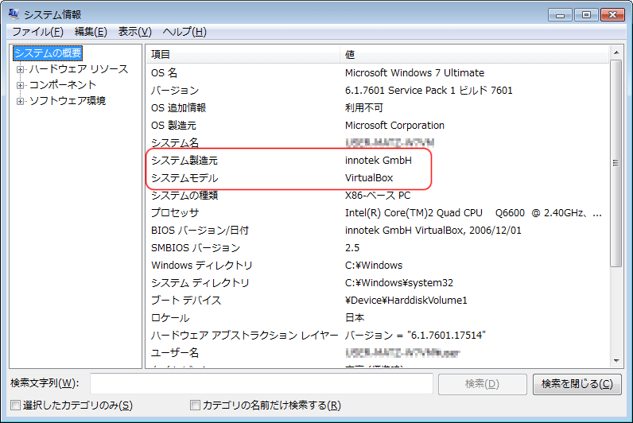633x423 pixels.
Task: Click the value Microsoft Corporation
Action: (x=394, y=126)
